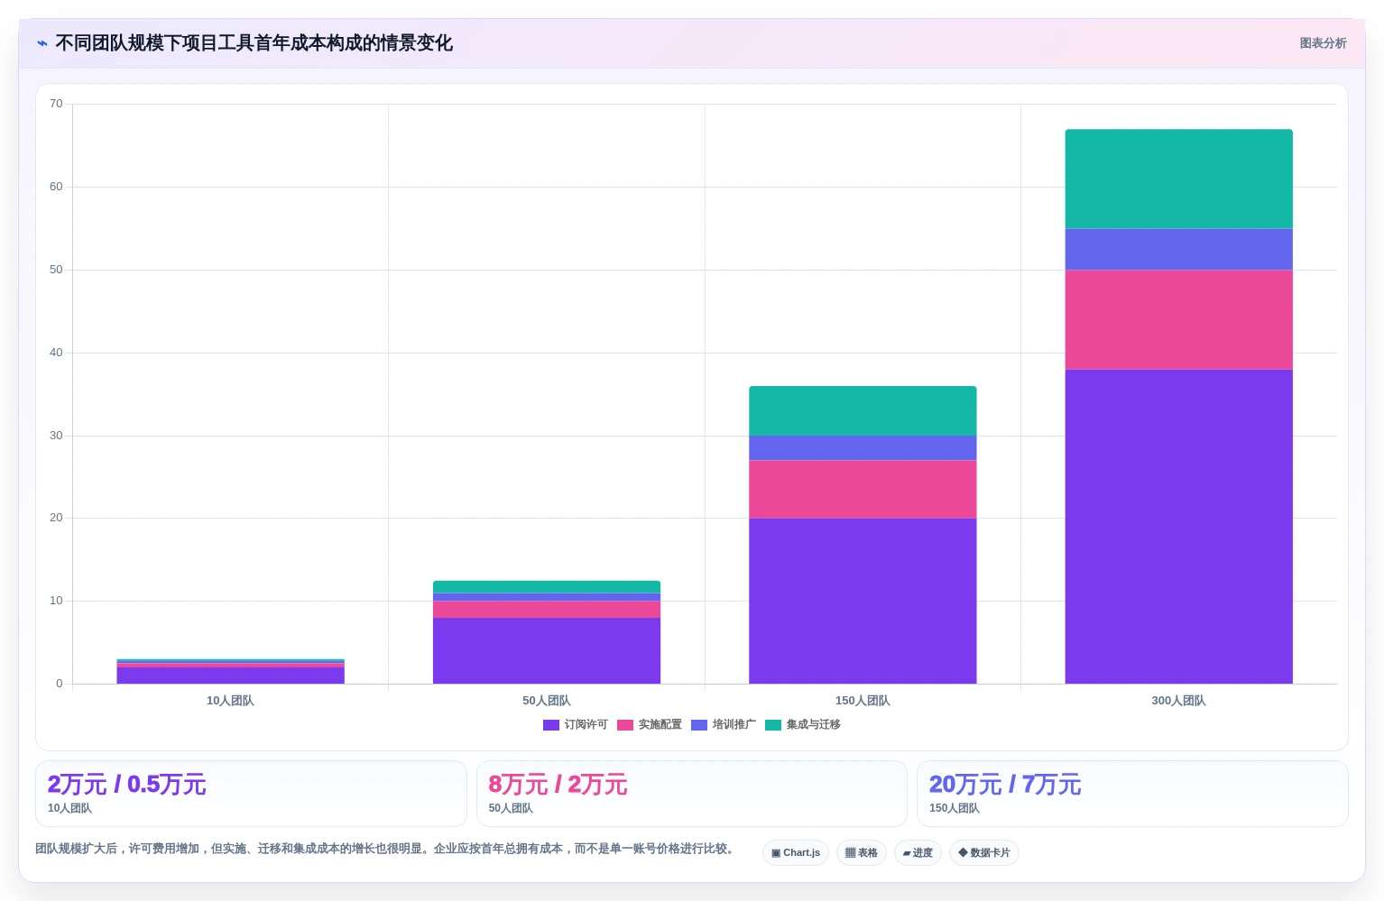Click the pink 实施配置 bar of 300人团队
Image resolution: width=1384 pixels, height=901 pixels.
(1178, 320)
